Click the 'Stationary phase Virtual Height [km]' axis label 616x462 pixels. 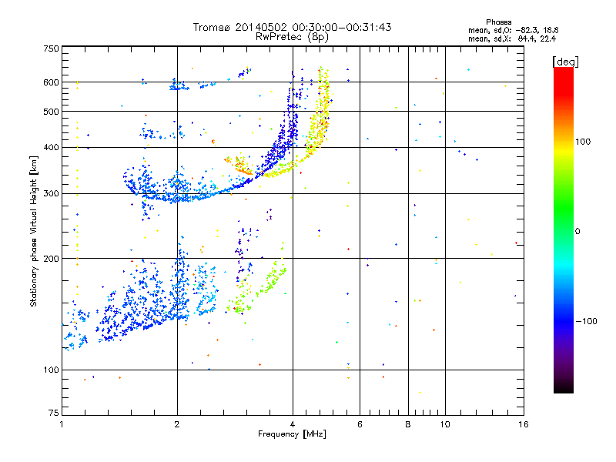click(x=34, y=232)
